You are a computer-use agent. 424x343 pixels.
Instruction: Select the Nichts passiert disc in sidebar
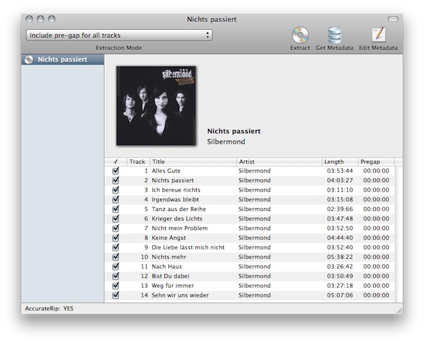coord(62,60)
